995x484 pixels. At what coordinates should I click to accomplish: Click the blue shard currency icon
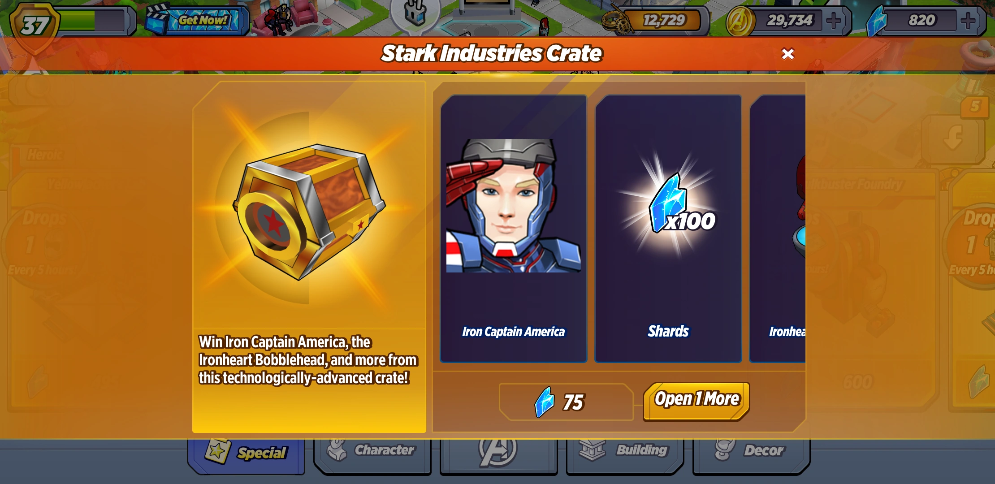(877, 21)
